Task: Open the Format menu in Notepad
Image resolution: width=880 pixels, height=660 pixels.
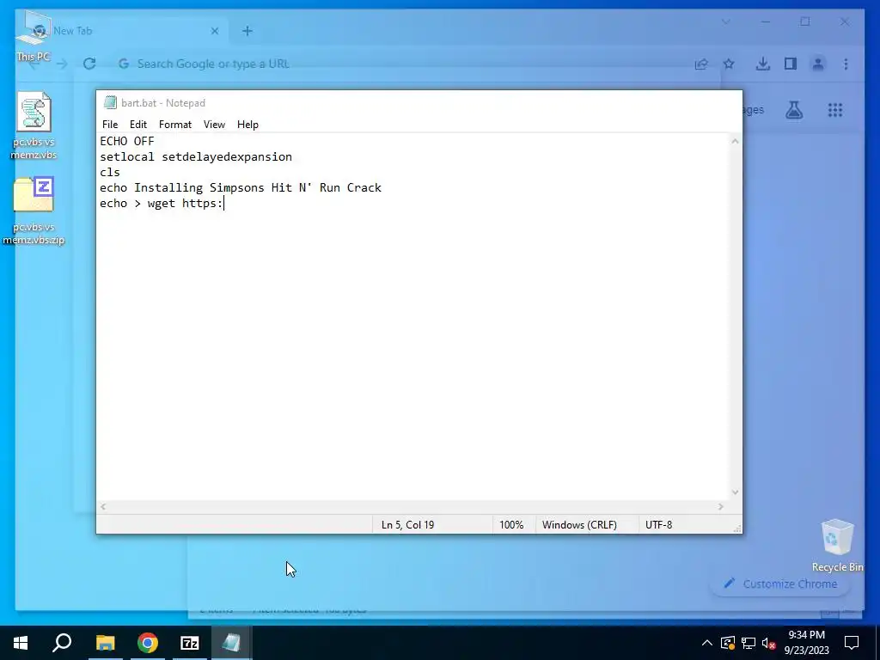Action: pos(175,125)
